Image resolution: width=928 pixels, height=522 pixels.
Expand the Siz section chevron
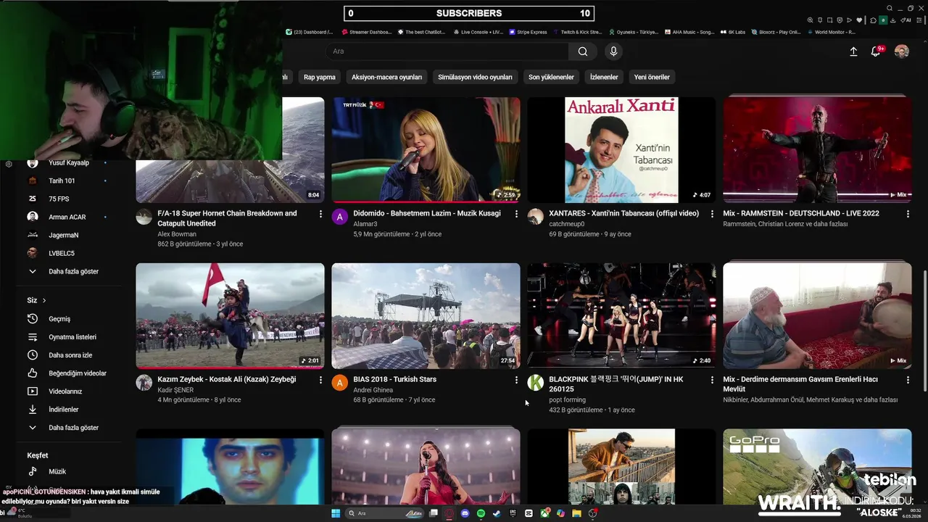tap(44, 300)
